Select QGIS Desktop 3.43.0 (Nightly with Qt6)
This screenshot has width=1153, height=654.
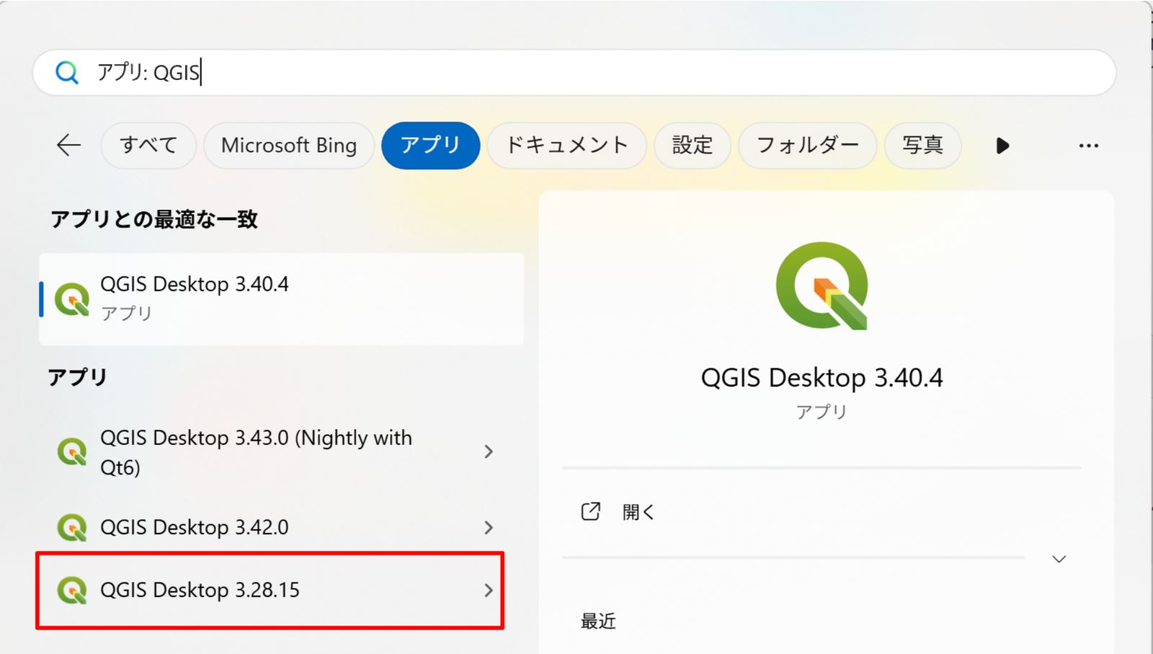point(281,452)
